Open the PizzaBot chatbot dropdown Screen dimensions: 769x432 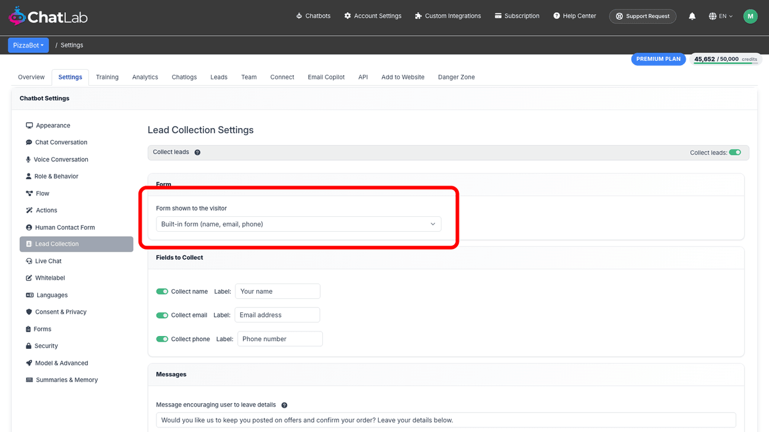click(28, 45)
